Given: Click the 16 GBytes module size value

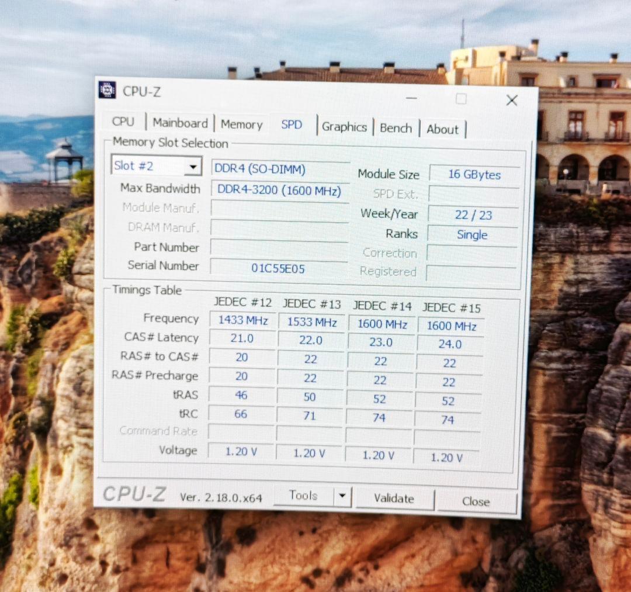Looking at the screenshot, I should click(474, 174).
